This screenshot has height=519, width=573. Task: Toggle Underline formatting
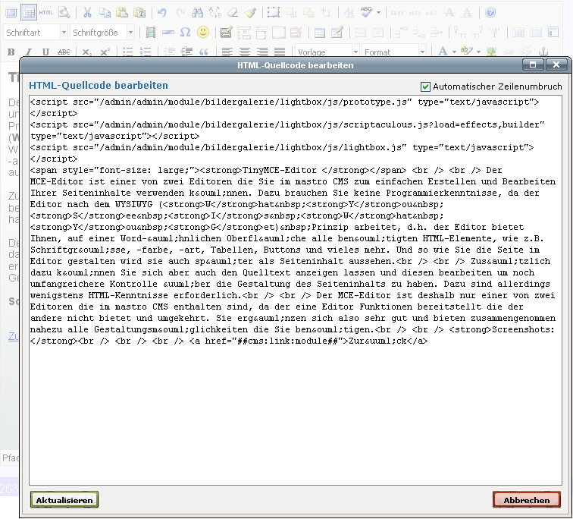pyautogui.click(x=45, y=52)
